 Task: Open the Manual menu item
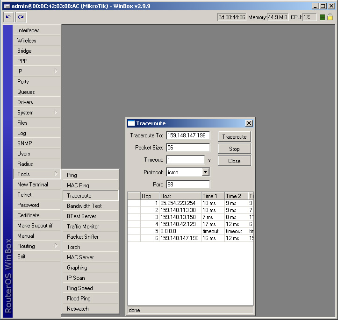click(37, 236)
